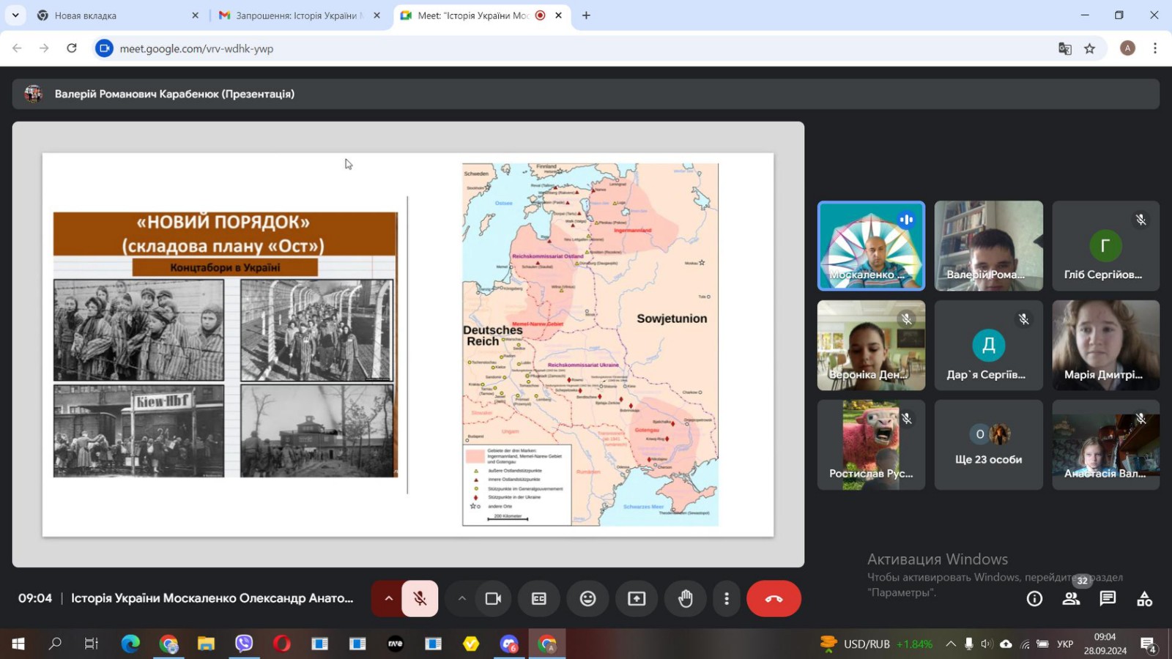Viewport: 1172px width, 659px height.
Task: Toggle the camera on or off
Action: [x=493, y=598]
